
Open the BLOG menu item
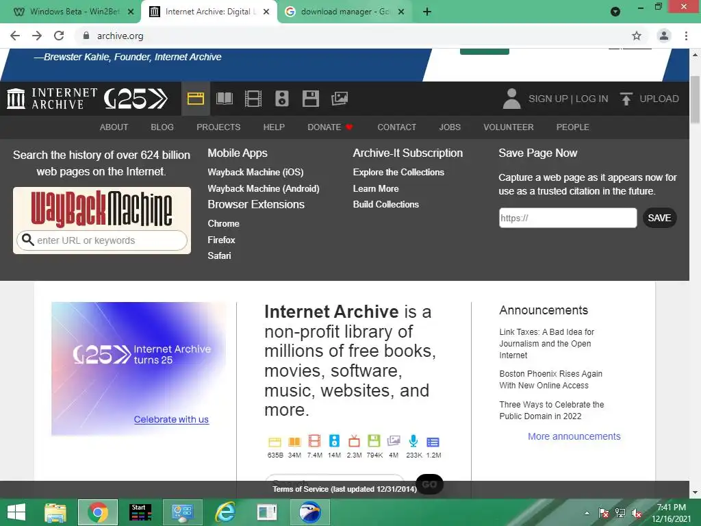[x=162, y=127]
